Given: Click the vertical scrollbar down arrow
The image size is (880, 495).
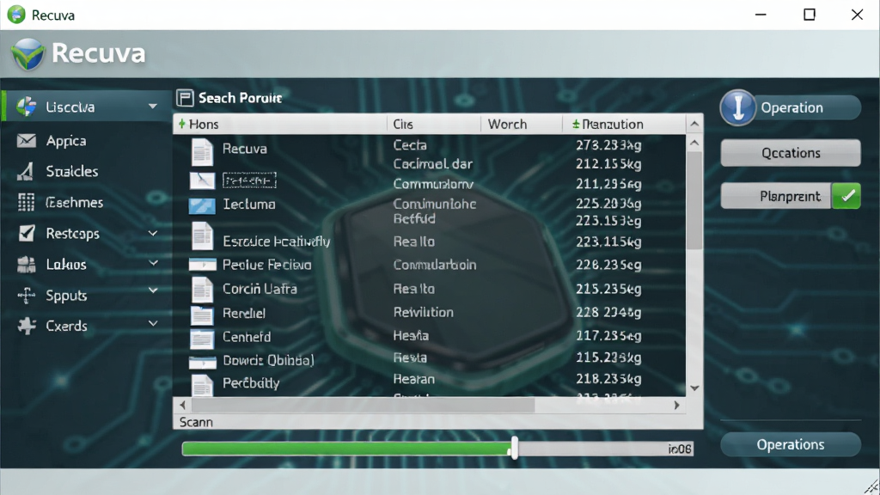Looking at the screenshot, I should click(x=694, y=388).
